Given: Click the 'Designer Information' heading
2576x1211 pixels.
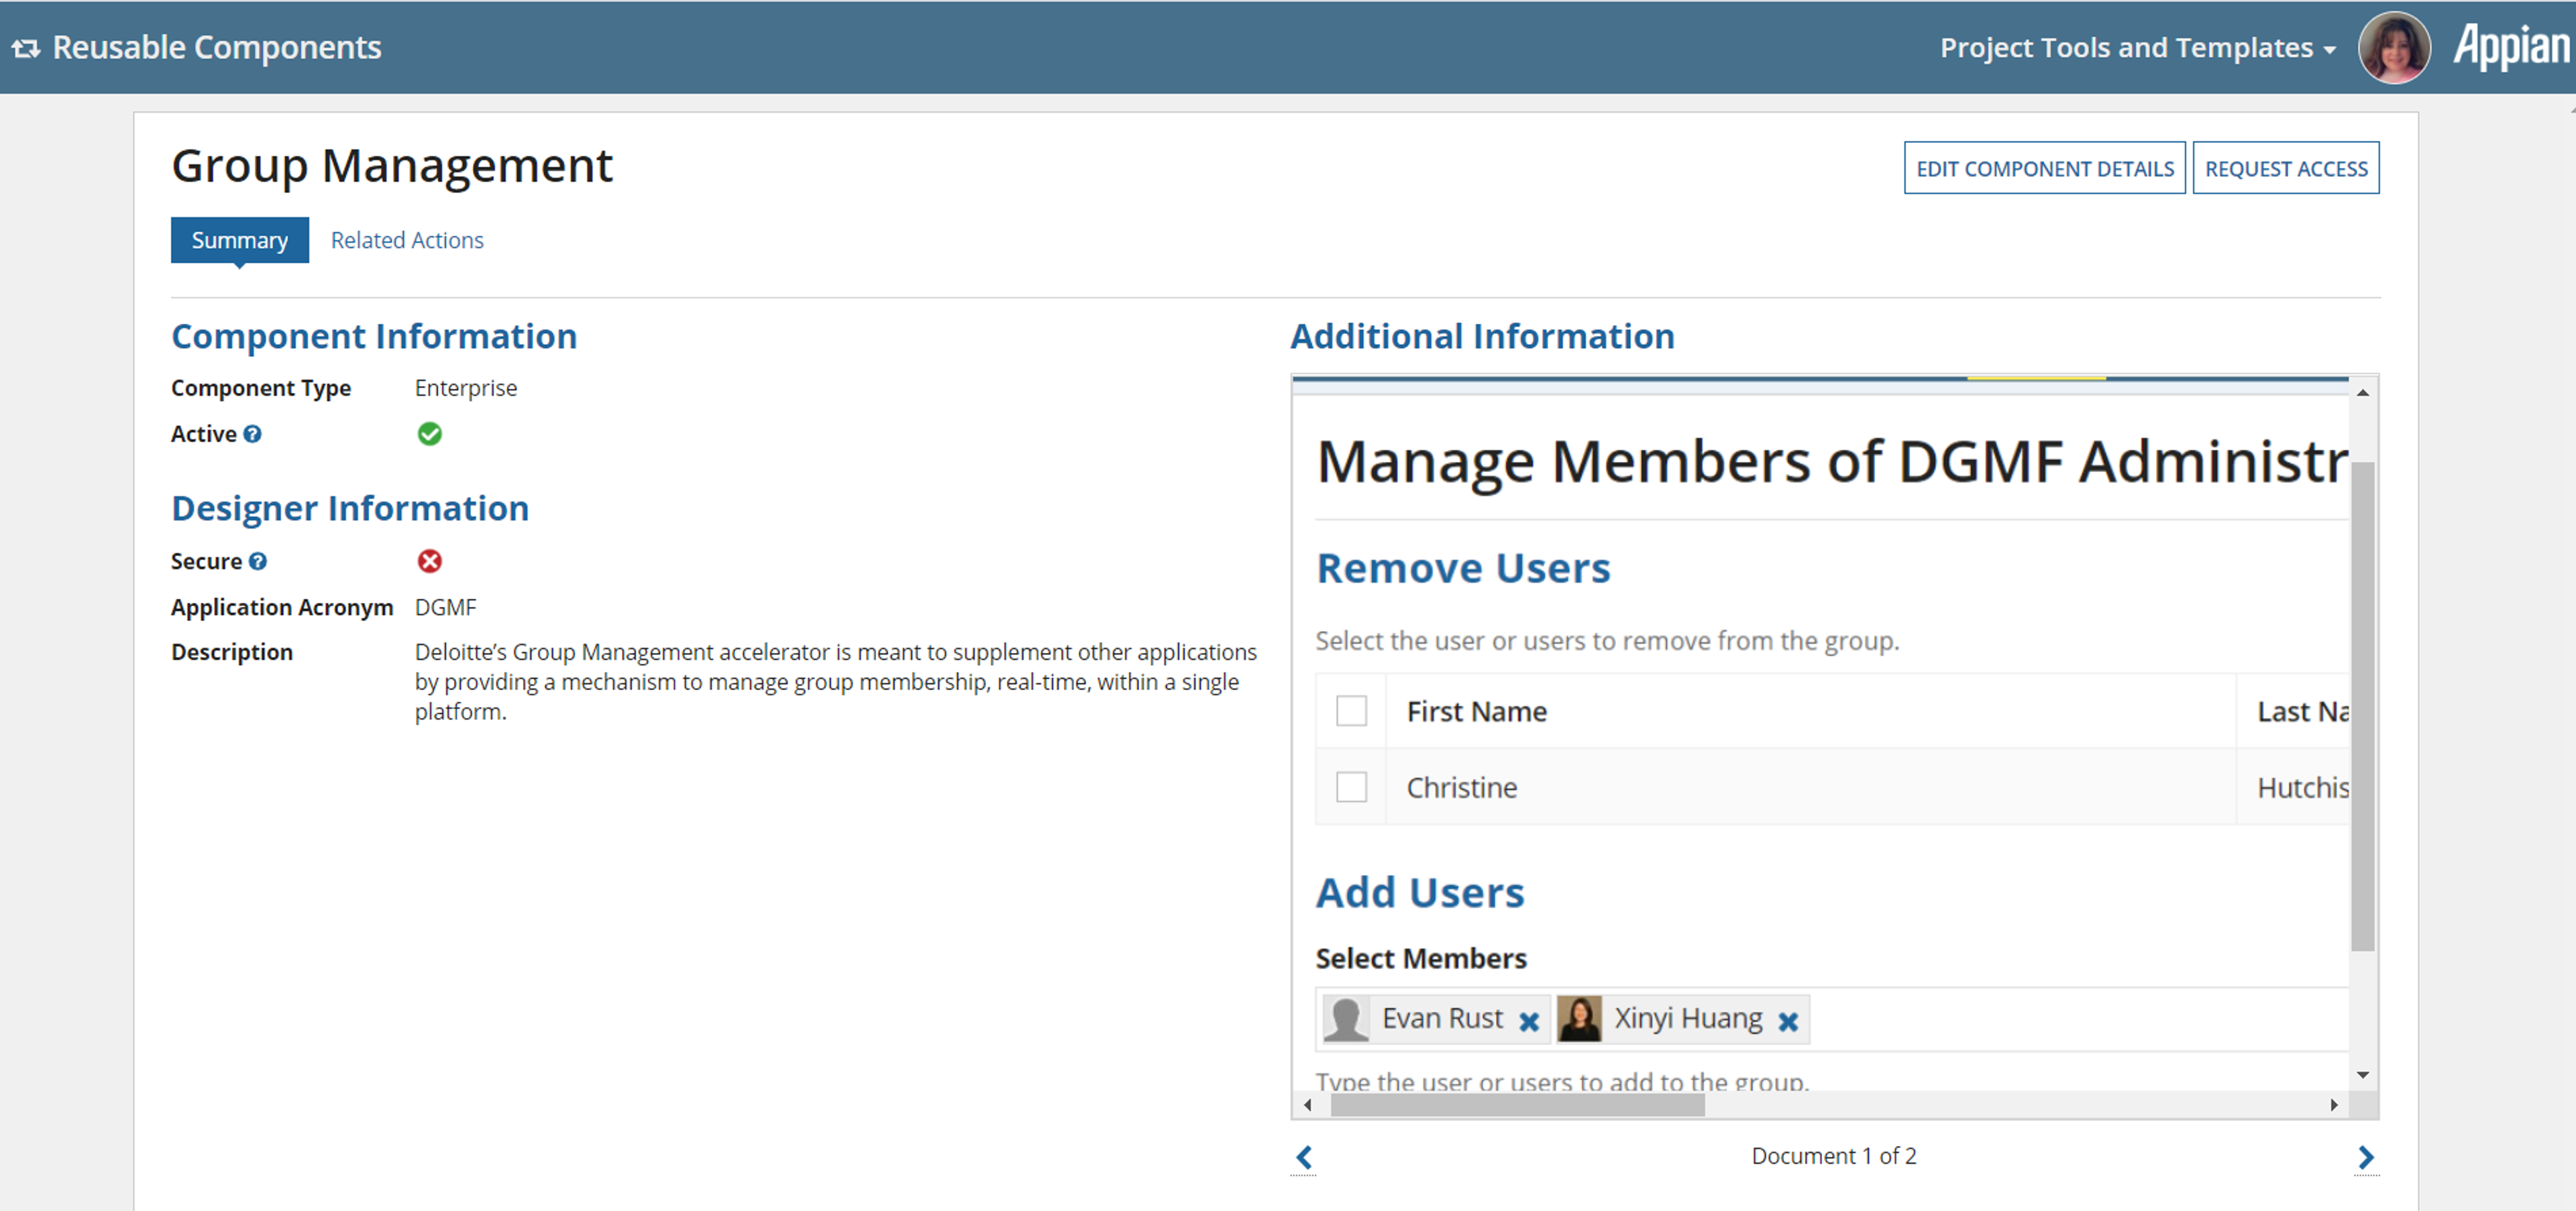Looking at the screenshot, I should [350, 508].
